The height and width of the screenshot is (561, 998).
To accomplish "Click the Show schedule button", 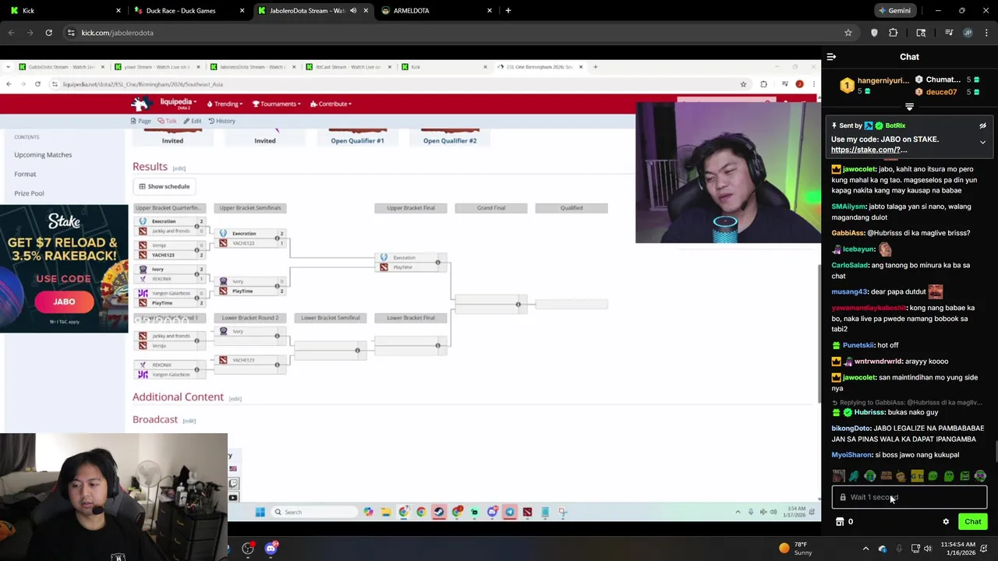I will [165, 186].
